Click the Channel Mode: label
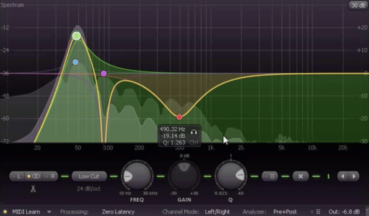369x216 pixels. click(x=181, y=212)
